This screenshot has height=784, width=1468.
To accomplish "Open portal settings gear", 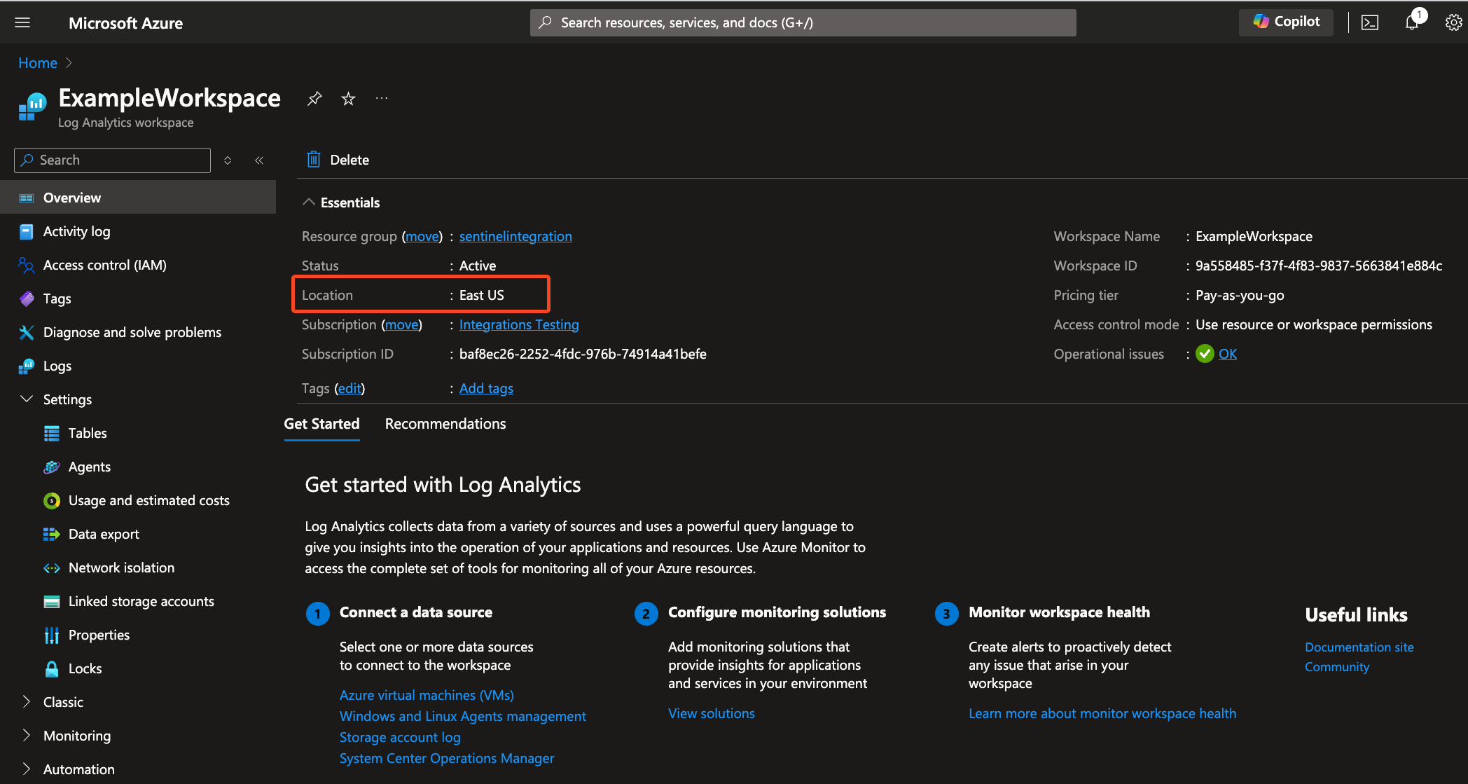I will tap(1453, 22).
